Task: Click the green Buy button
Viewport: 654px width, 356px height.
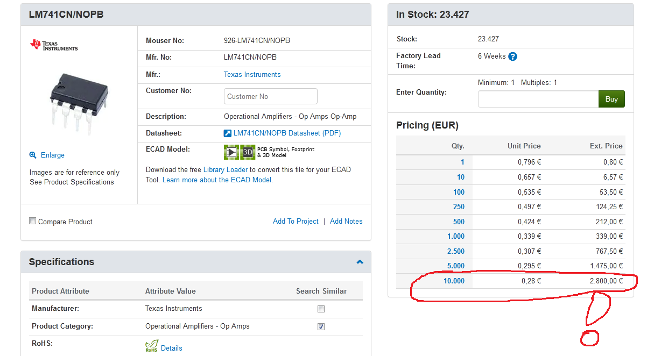Action: point(611,99)
